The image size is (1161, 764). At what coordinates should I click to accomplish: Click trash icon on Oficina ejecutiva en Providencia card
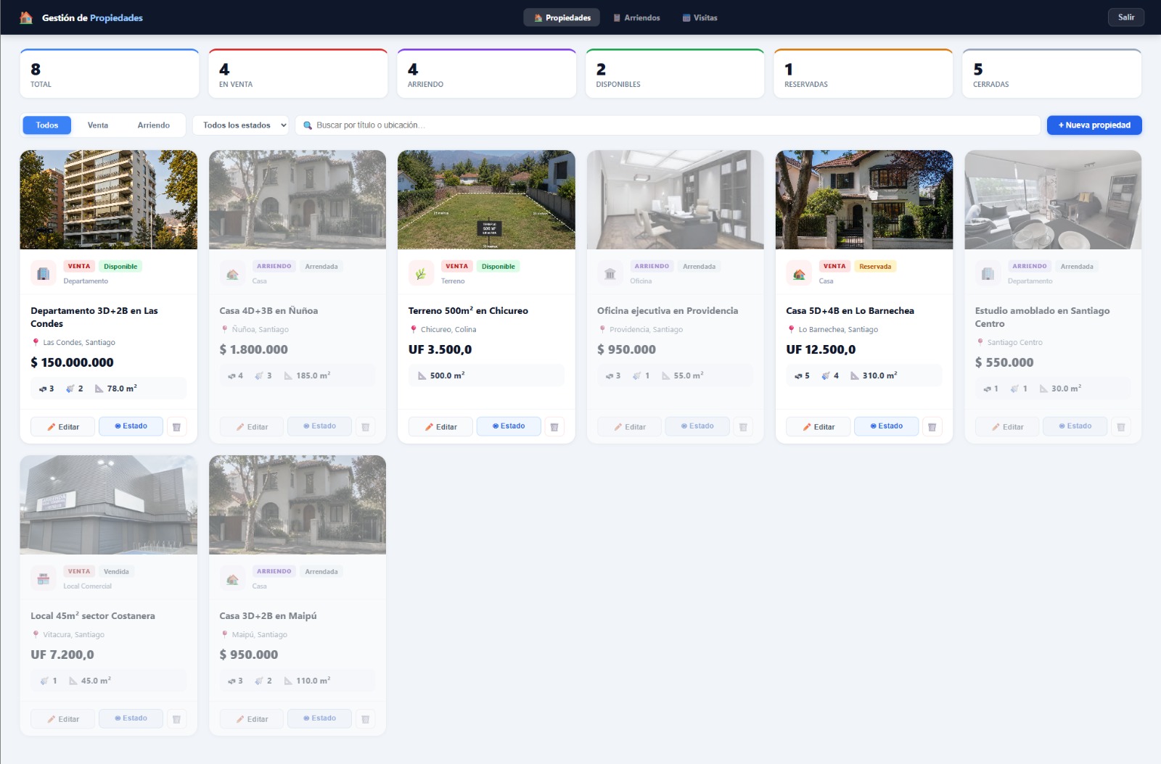[743, 427]
